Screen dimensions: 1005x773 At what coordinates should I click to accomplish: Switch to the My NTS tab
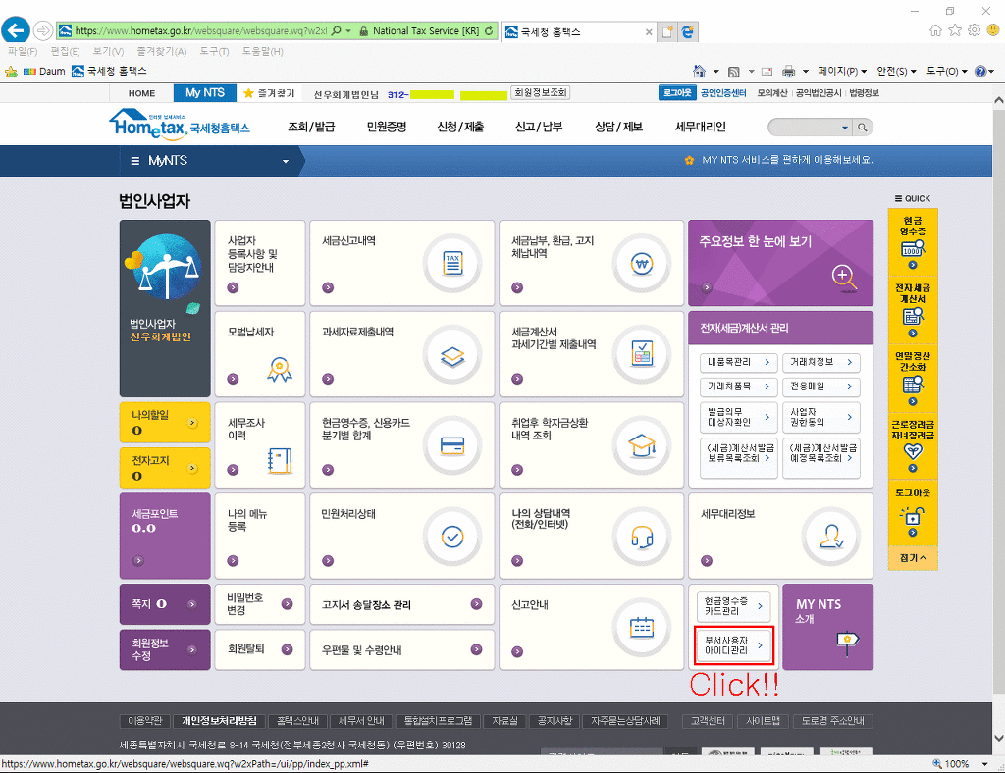point(205,93)
